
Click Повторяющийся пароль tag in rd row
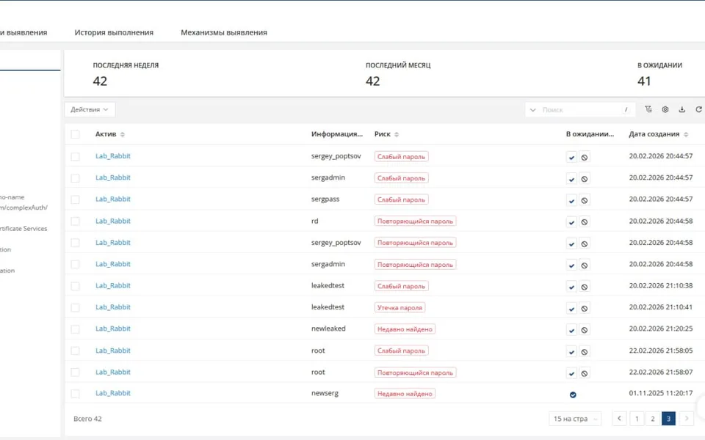[415, 221]
